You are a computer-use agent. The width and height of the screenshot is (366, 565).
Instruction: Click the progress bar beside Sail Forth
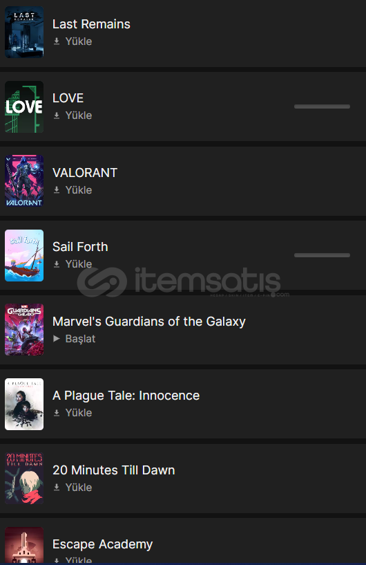(322, 255)
